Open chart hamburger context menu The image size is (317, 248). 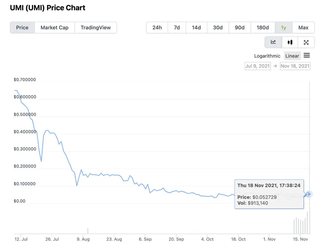tap(307, 56)
